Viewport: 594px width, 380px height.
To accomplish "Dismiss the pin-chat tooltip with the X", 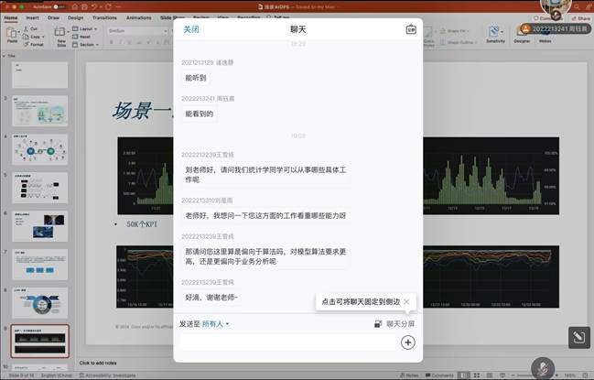I will pyautogui.click(x=406, y=301).
